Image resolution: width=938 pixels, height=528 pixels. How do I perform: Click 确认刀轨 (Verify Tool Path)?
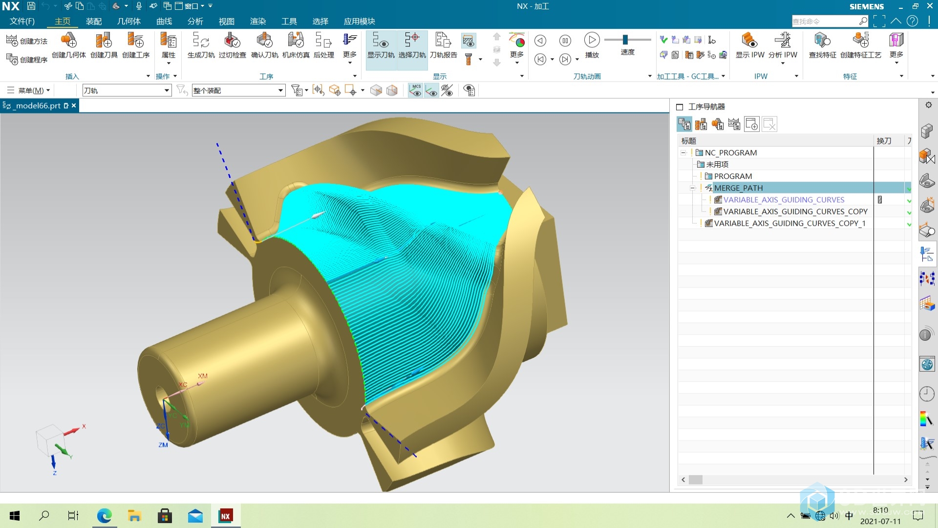pyautogui.click(x=265, y=46)
